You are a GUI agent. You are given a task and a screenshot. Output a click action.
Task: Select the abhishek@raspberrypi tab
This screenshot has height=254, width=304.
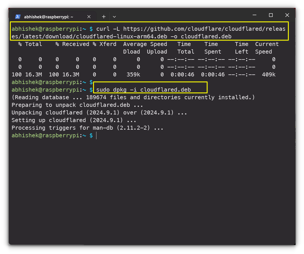pyautogui.click(x=49, y=17)
